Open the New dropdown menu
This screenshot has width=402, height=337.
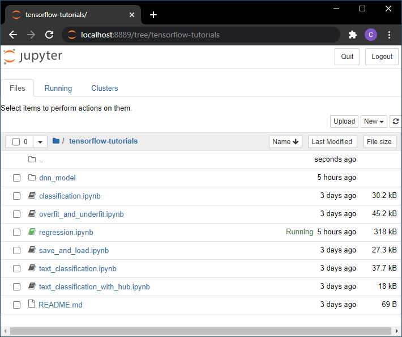pos(374,121)
